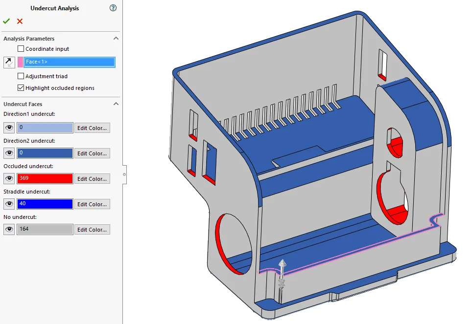Collapse the property panel with splitter handle
This screenshot has width=473, height=324.
(x=124, y=174)
